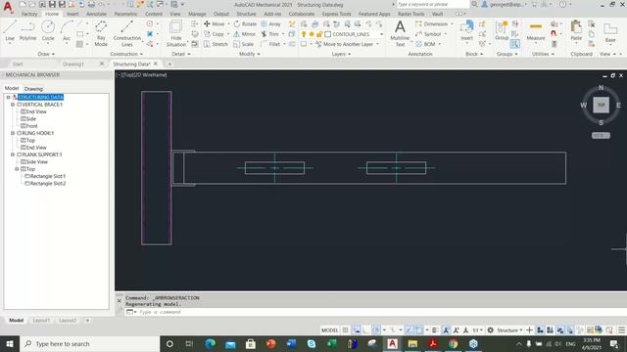Choose the Fillet command

(x=270, y=44)
